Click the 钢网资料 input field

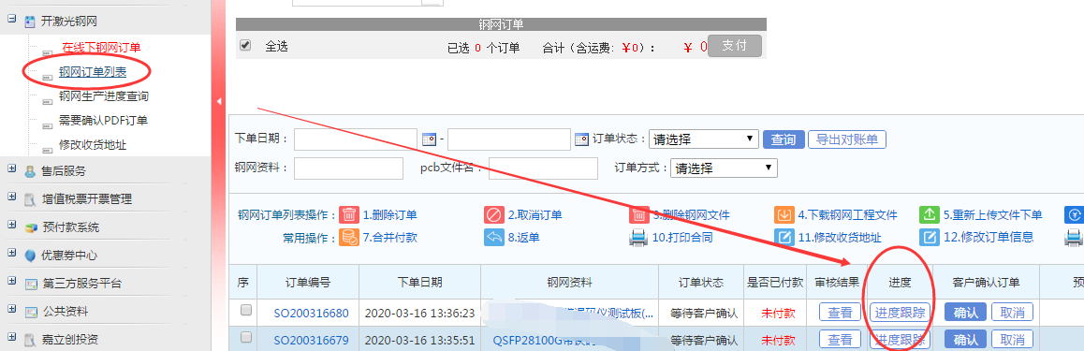[x=348, y=168]
